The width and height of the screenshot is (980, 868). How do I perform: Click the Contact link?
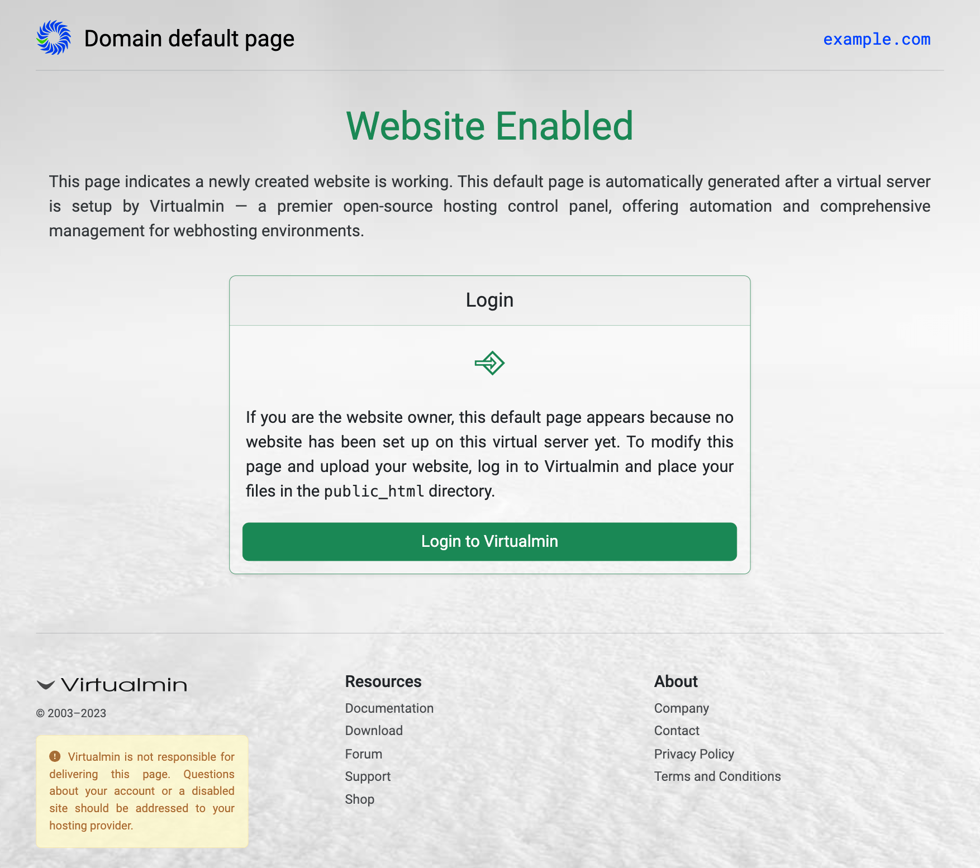tap(677, 731)
